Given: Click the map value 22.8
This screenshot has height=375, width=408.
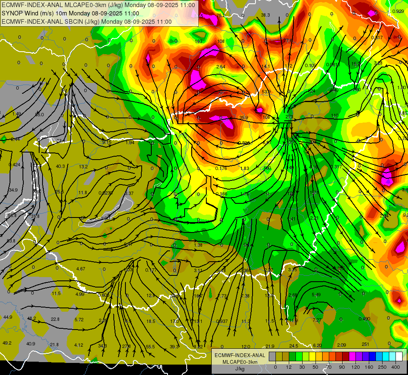Looking at the screenshot, I should (55, 319).
